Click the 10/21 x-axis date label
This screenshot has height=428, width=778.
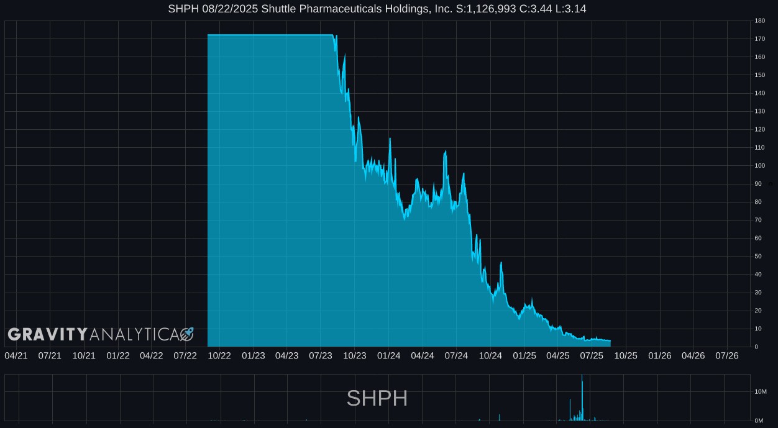pos(84,355)
